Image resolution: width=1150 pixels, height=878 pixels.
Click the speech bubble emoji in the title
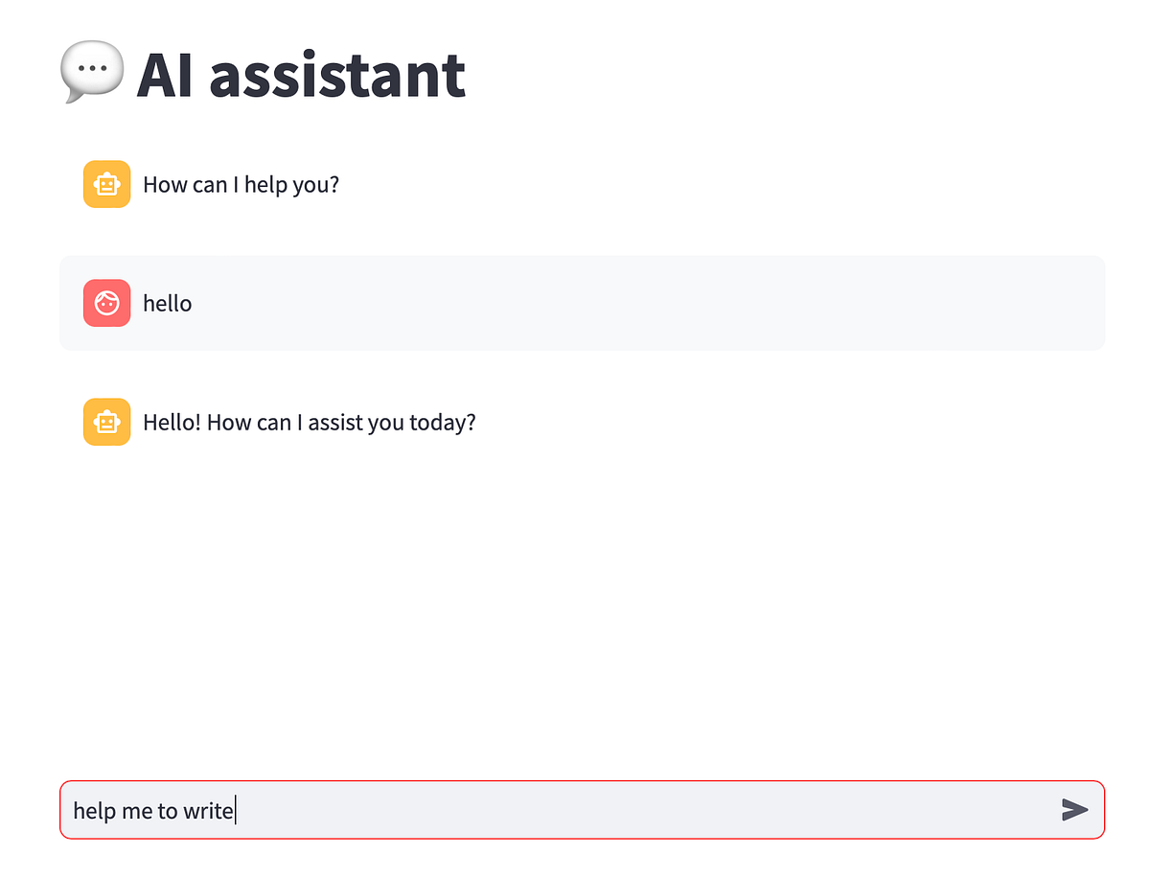point(92,73)
